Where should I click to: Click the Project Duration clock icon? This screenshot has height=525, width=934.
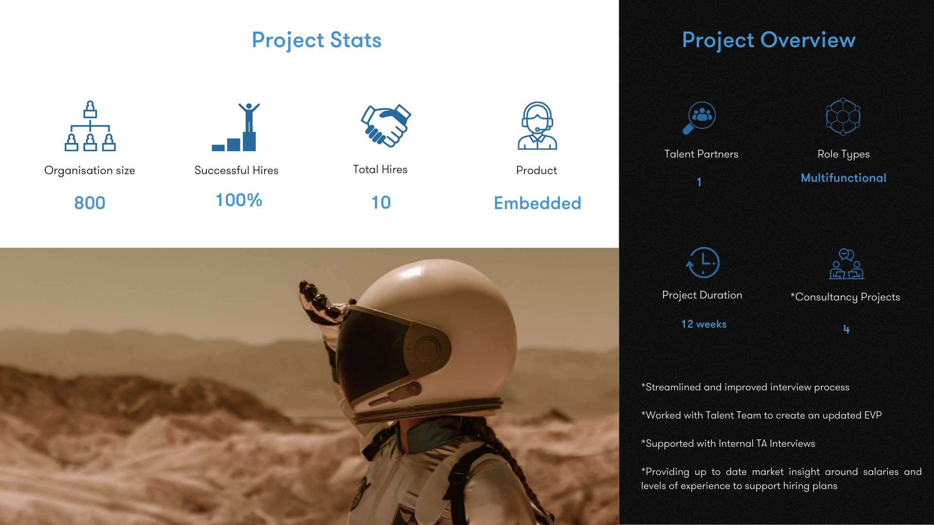click(x=702, y=262)
